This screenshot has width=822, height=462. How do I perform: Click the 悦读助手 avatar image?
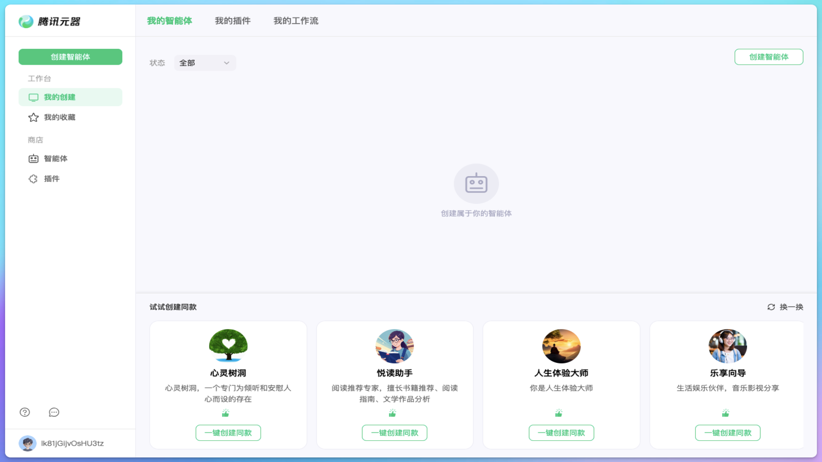tap(395, 346)
